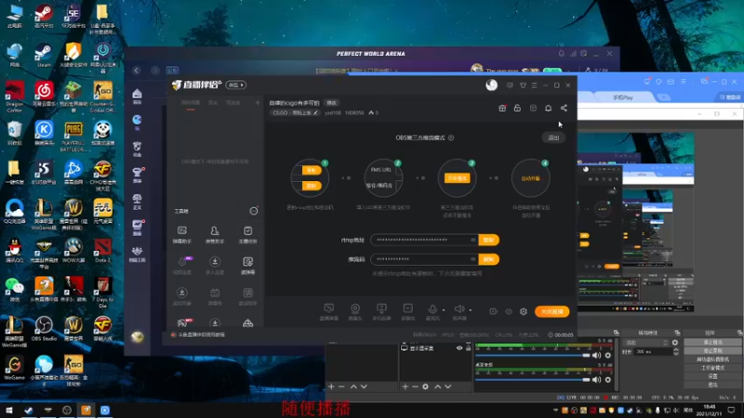Move selected OBS source up with the arrow
This screenshot has width=744, height=418.
pos(437,386)
